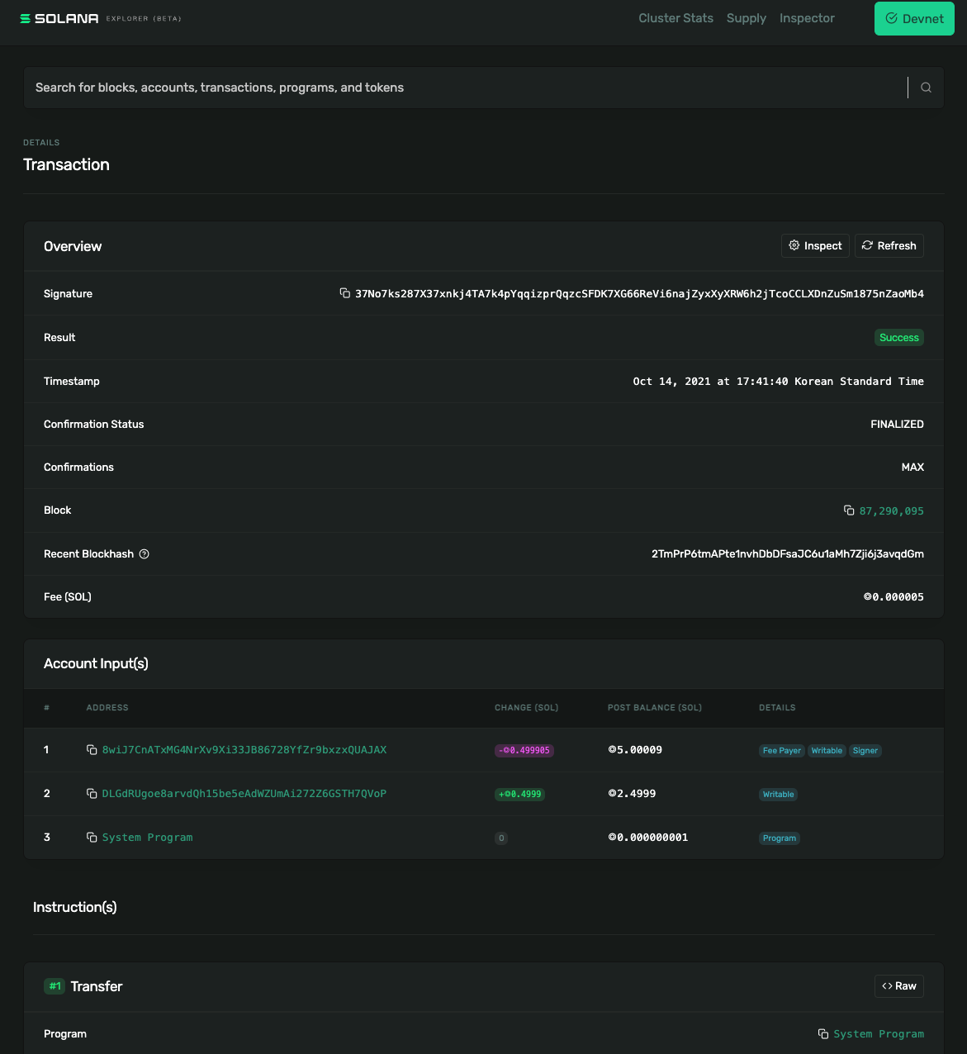Viewport: 967px width, 1054px height.
Task: Click the Success result badge
Action: coord(899,338)
